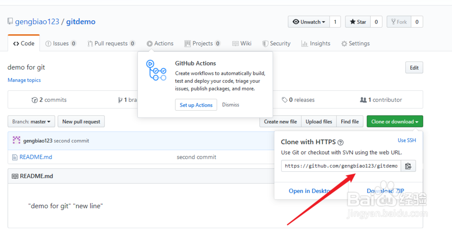Click the repository book icon

point(10,21)
